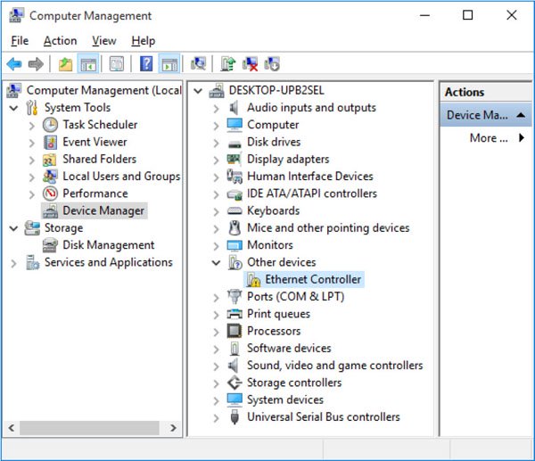535x461 pixels.
Task: Click Scan for hardware changes icon
Action: tap(198, 64)
